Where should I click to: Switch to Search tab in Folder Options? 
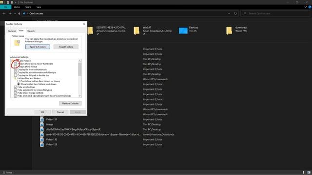[31, 31]
